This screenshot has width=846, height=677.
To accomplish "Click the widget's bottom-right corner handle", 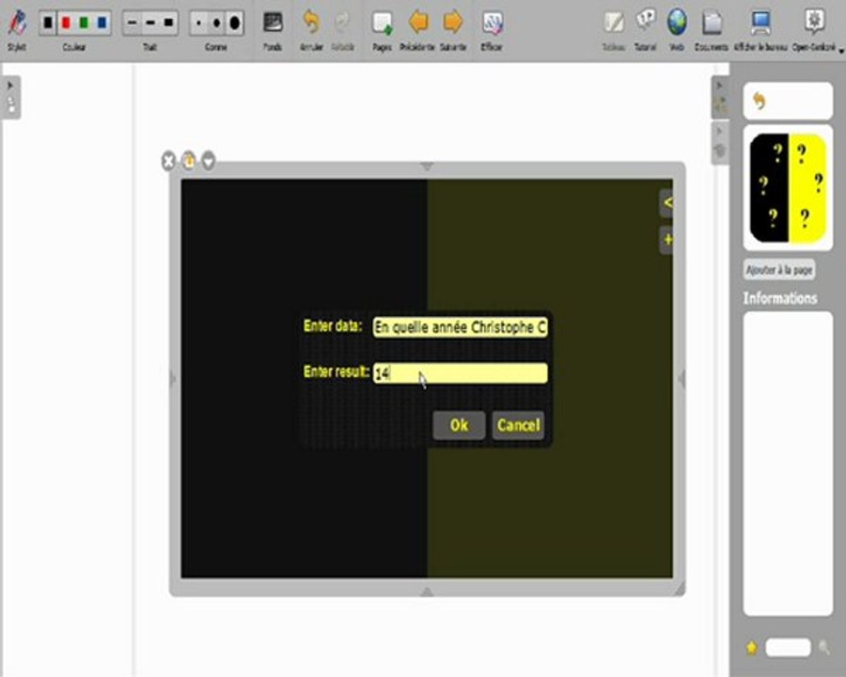I will pyautogui.click(x=680, y=589).
